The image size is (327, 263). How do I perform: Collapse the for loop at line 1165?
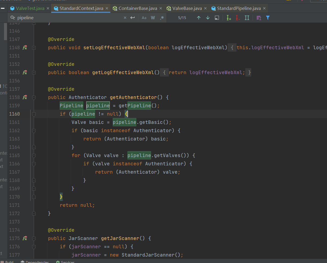pyautogui.click(x=34, y=155)
